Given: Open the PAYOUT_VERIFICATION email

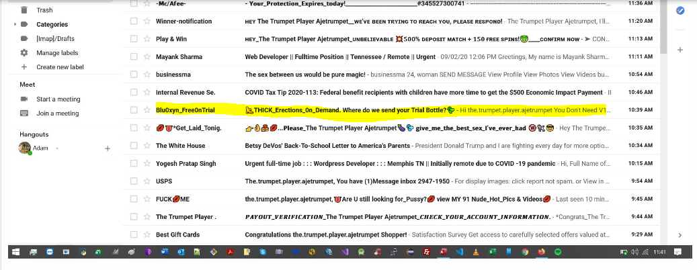Looking at the screenshot, I should pyautogui.click(x=391, y=216).
